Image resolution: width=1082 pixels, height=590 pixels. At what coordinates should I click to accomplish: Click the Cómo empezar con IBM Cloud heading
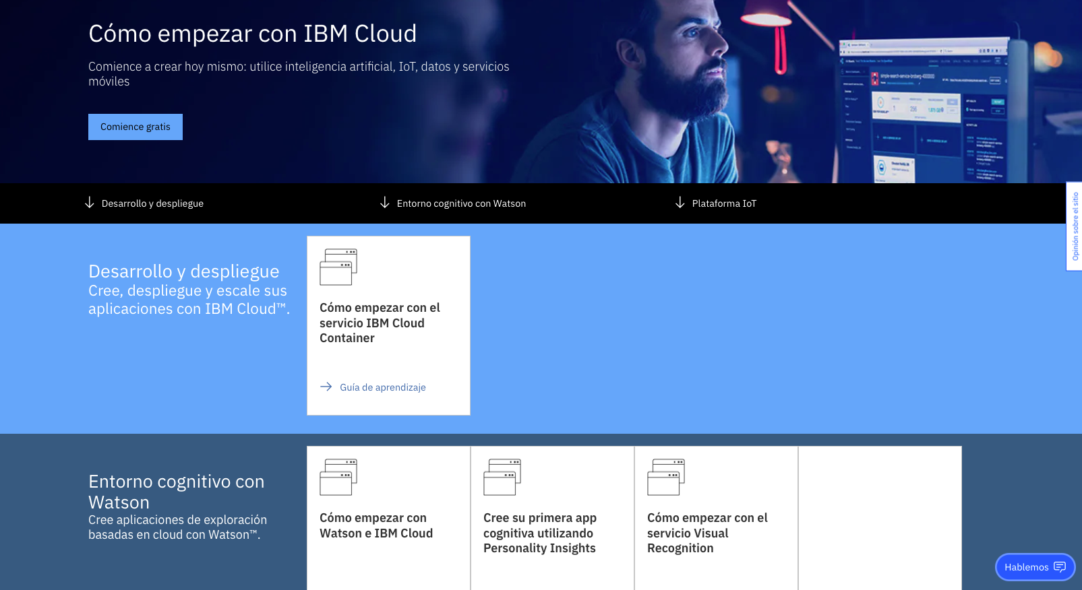253,34
